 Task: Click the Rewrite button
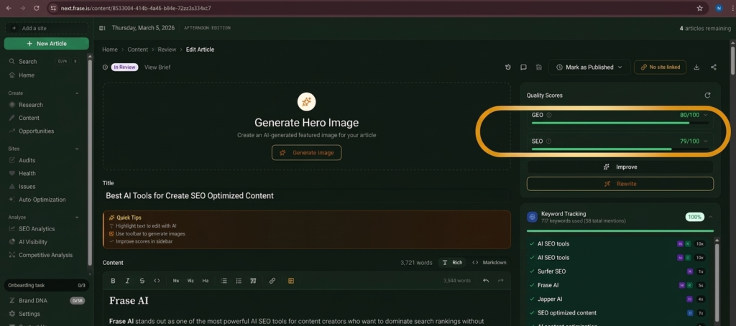[x=620, y=184]
